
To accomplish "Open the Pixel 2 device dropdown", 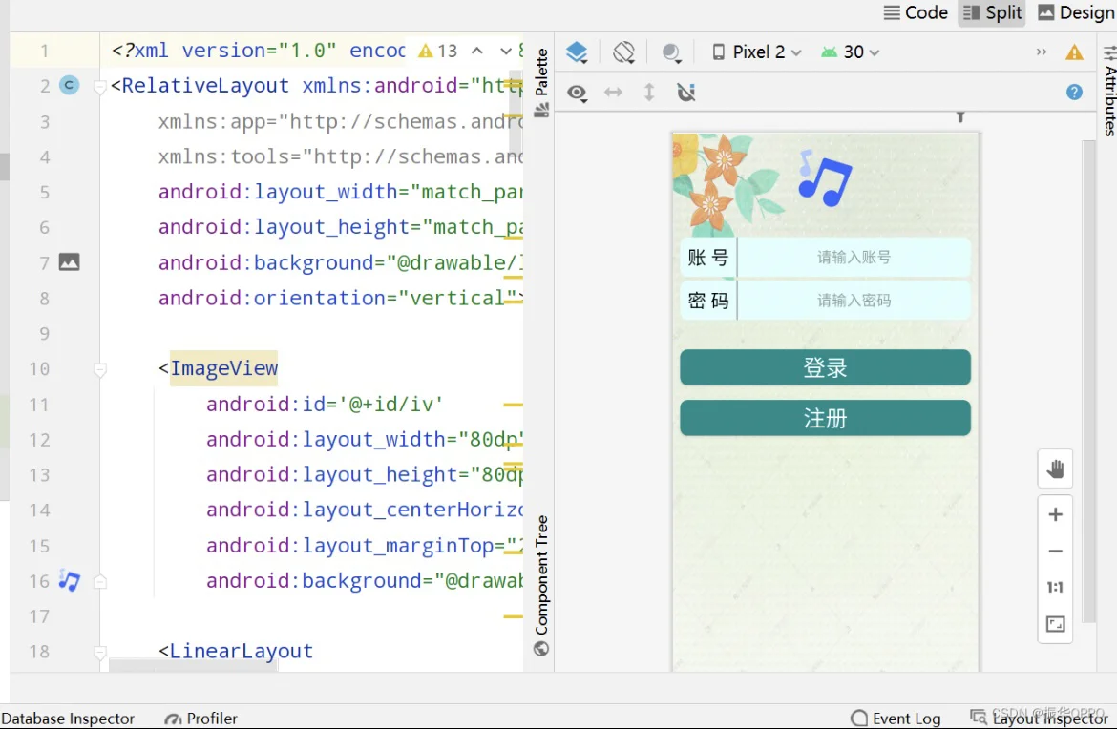I will point(754,52).
